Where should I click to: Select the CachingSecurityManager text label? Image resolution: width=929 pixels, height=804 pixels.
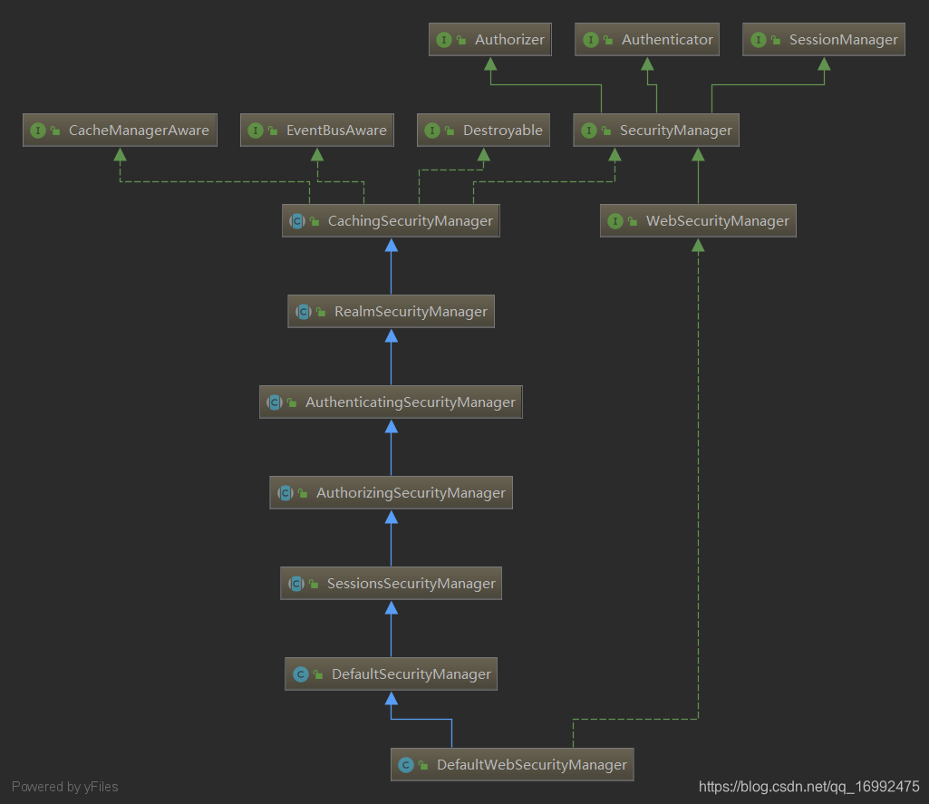pos(410,221)
